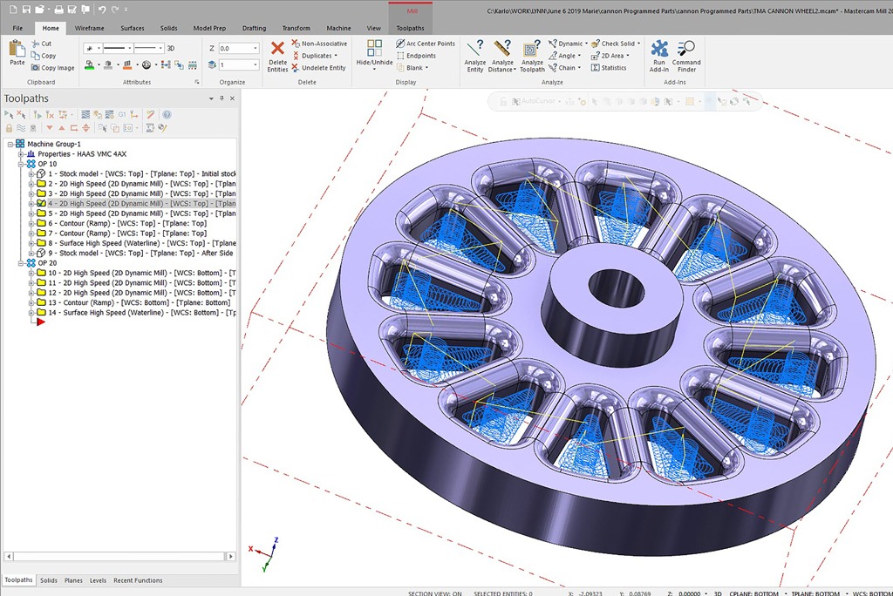Click the Toolpaths manager help icon
893x596 pixels.
pos(167,114)
